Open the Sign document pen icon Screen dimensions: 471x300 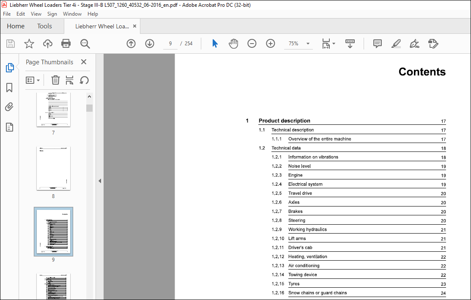coord(414,44)
